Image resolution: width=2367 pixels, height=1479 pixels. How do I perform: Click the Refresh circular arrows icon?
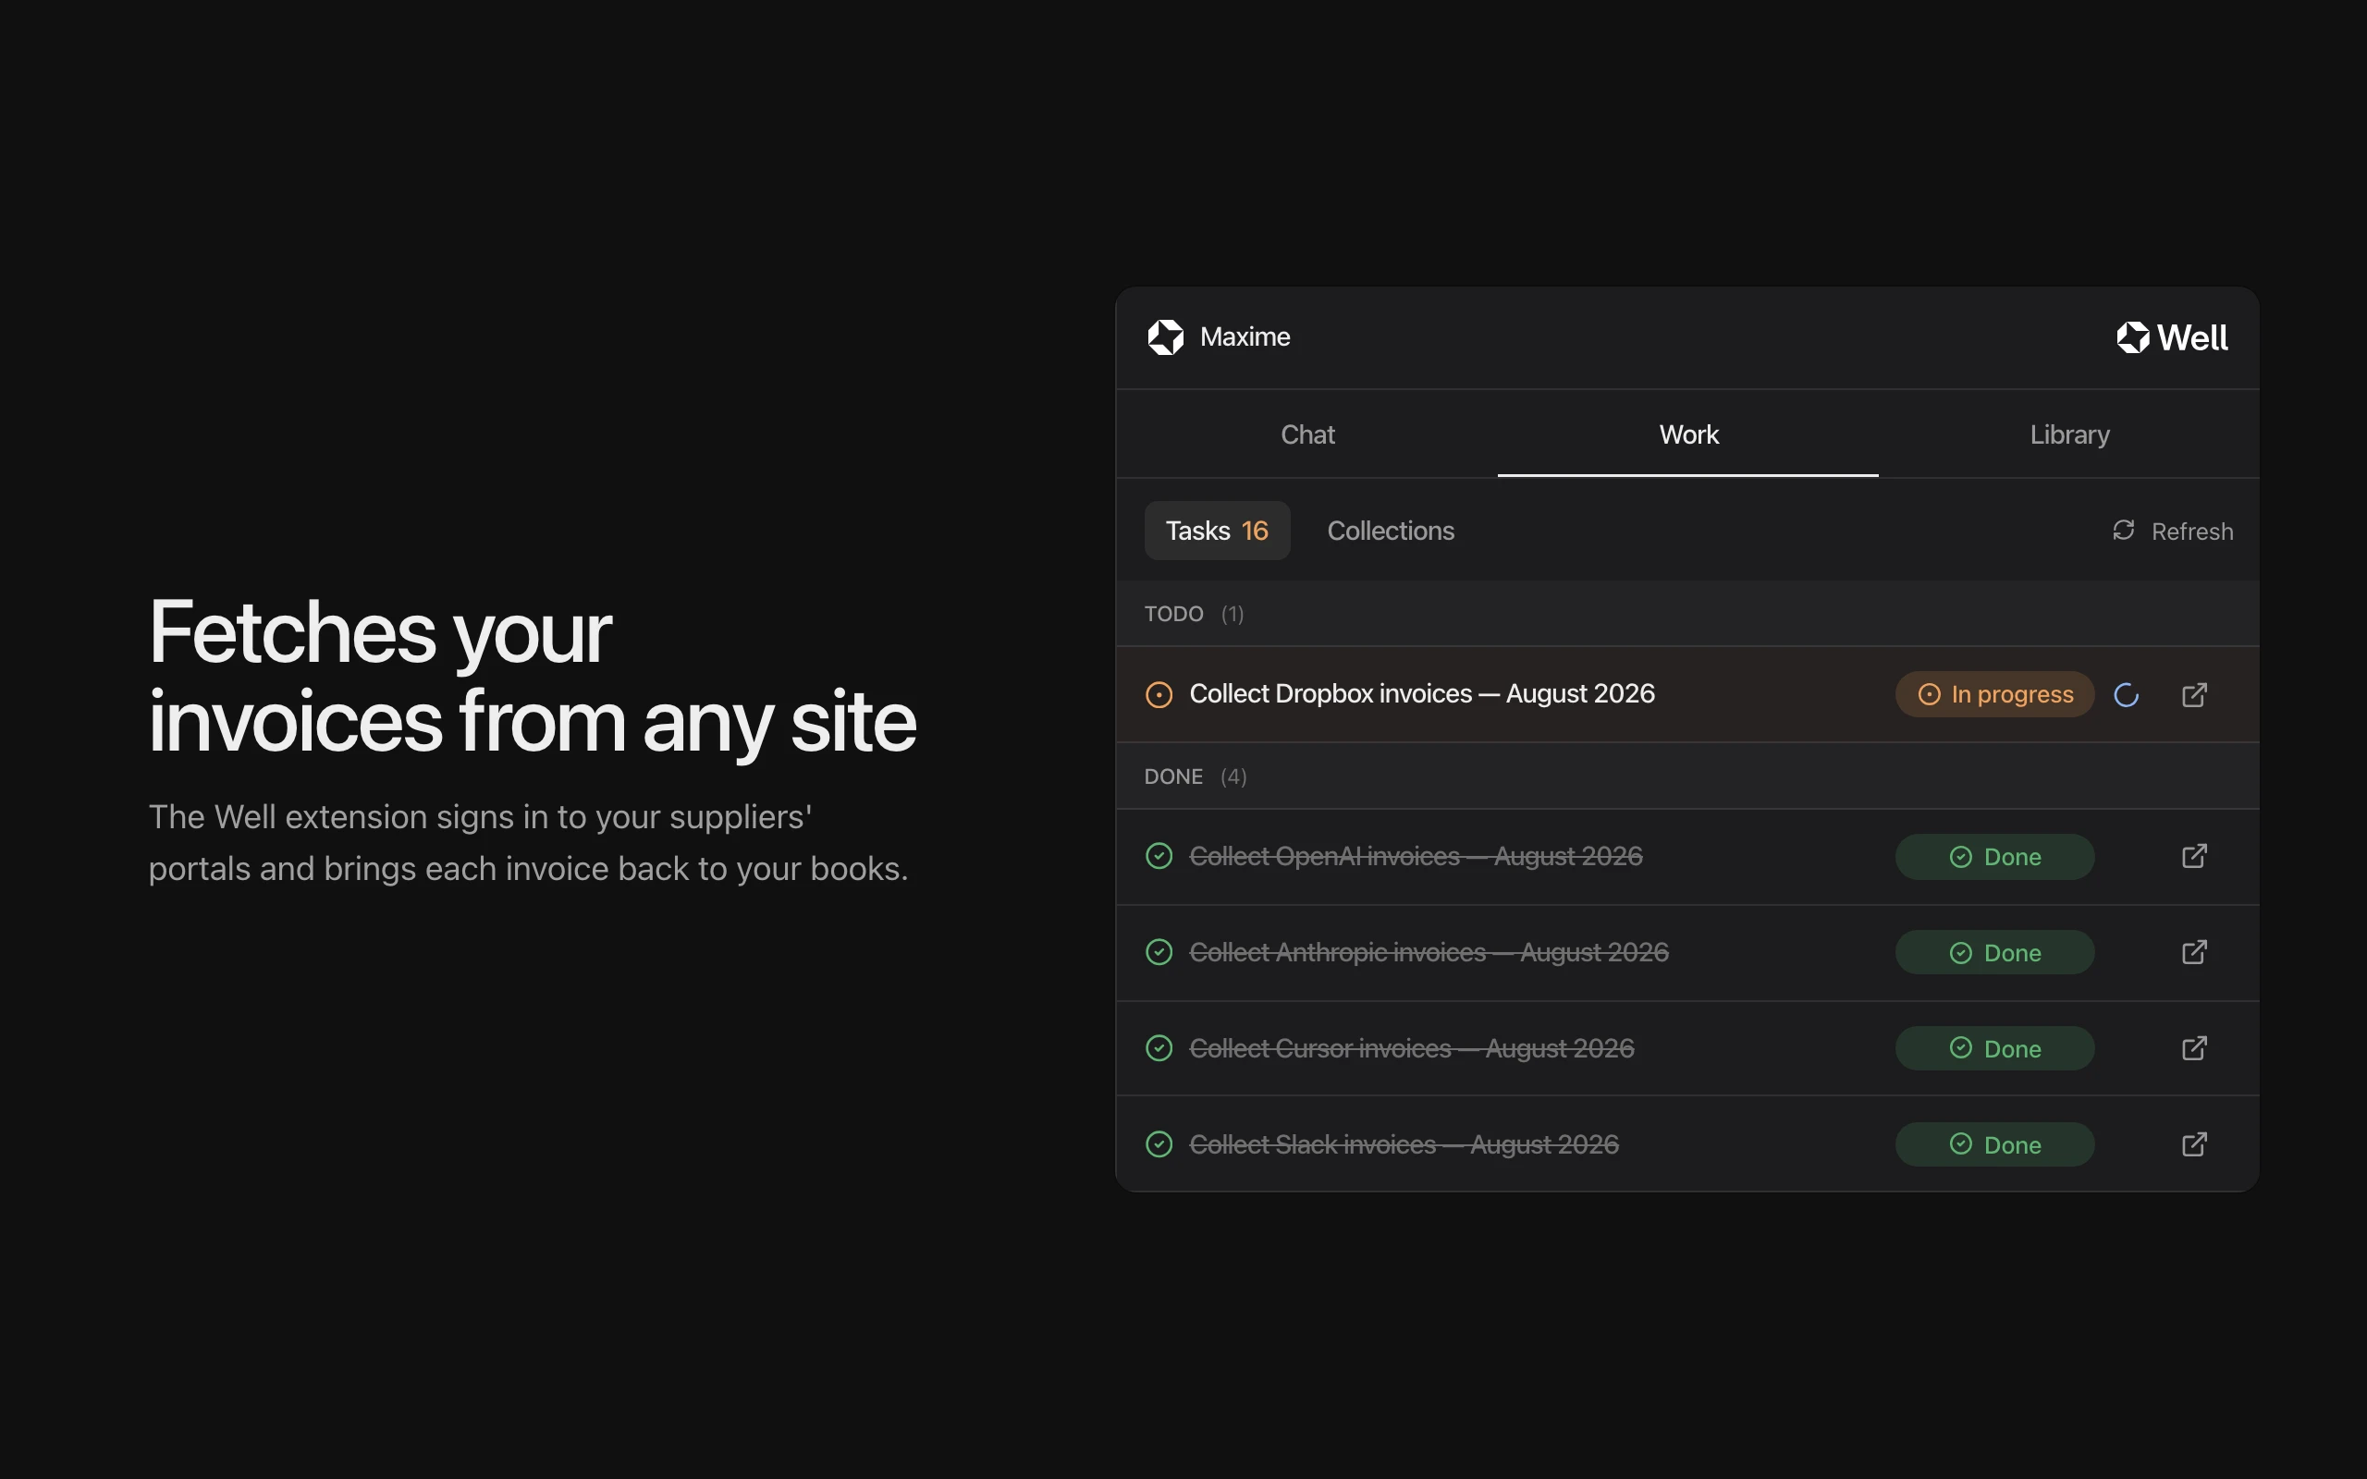point(2123,531)
